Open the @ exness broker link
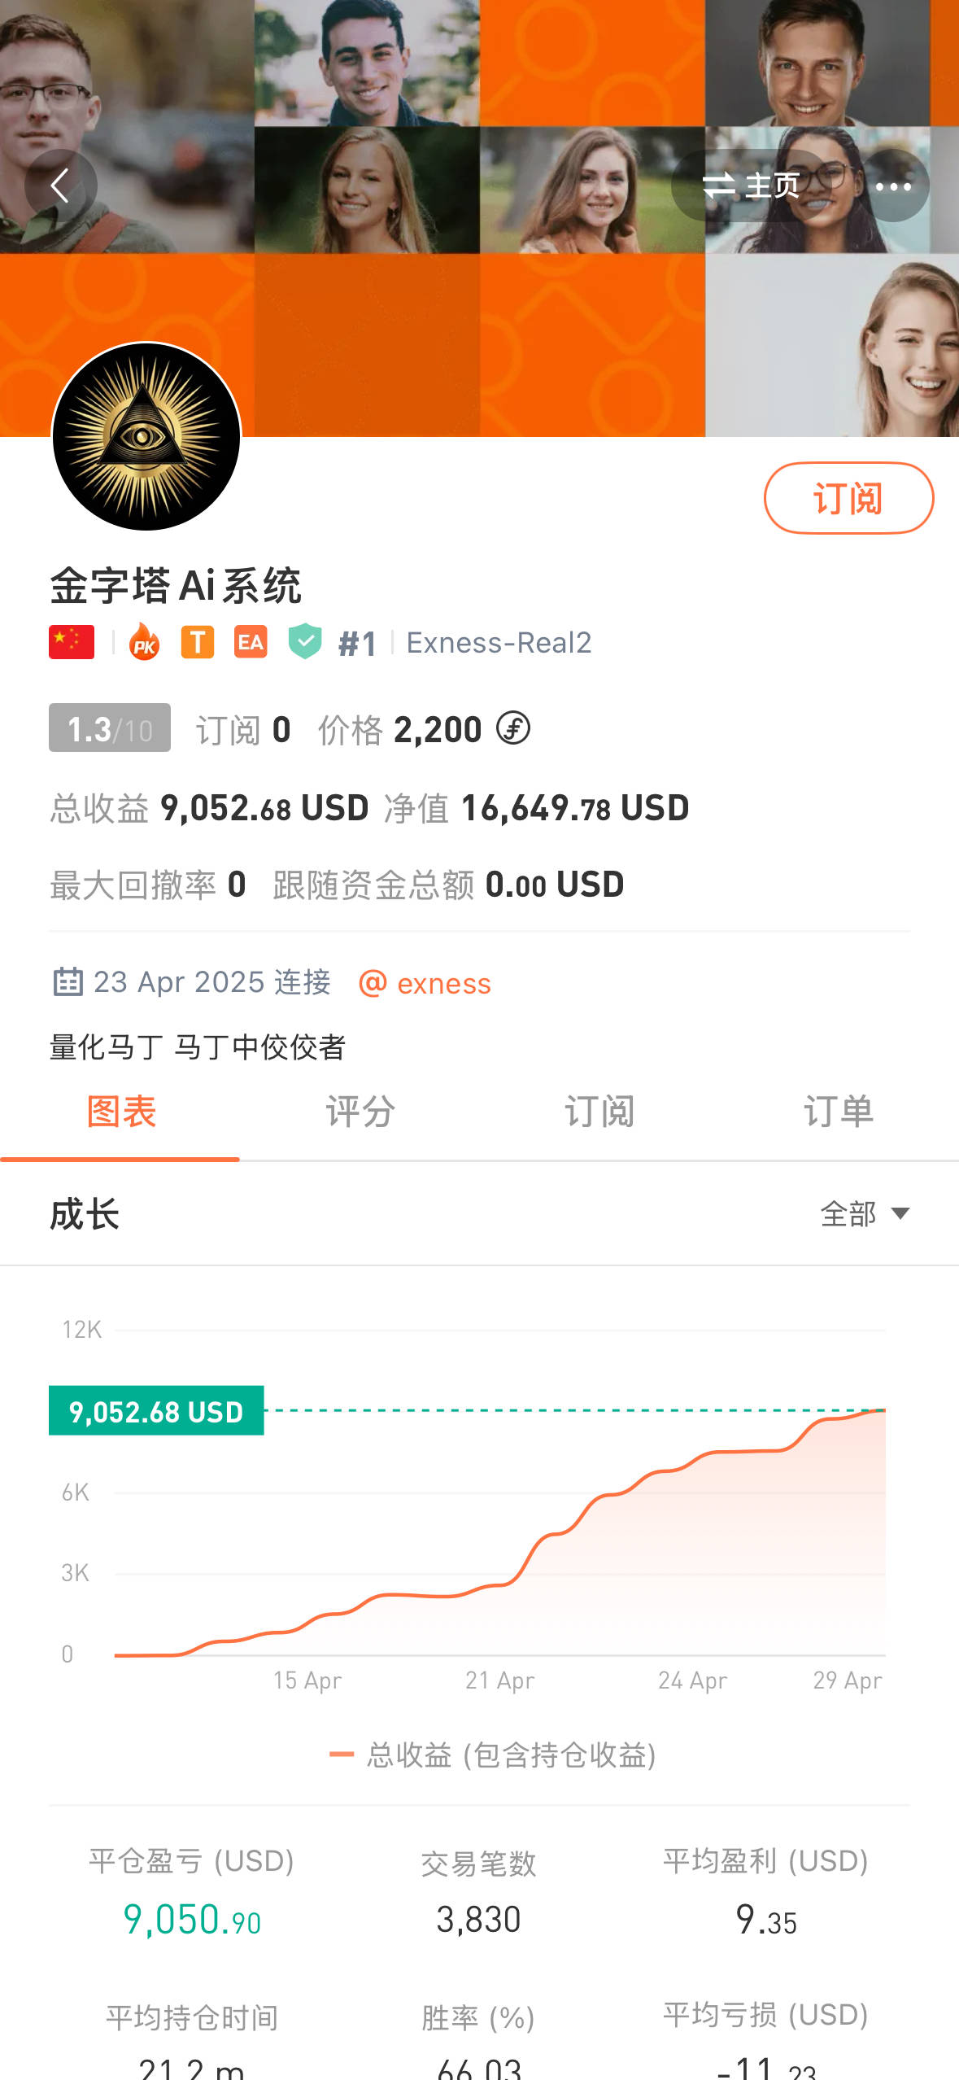Viewport: 959px width, 2080px height. pyautogui.click(x=425, y=983)
